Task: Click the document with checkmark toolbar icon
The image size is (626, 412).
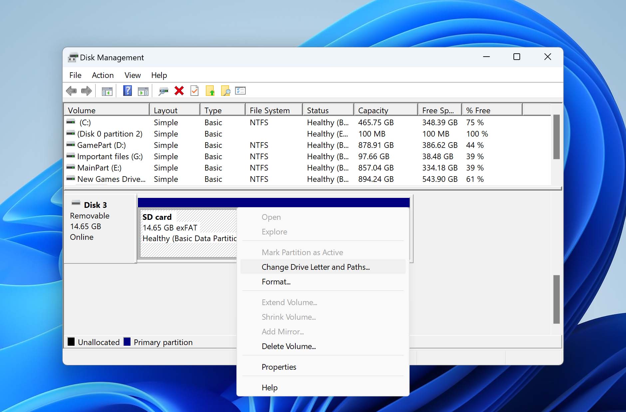Action: 194,91
